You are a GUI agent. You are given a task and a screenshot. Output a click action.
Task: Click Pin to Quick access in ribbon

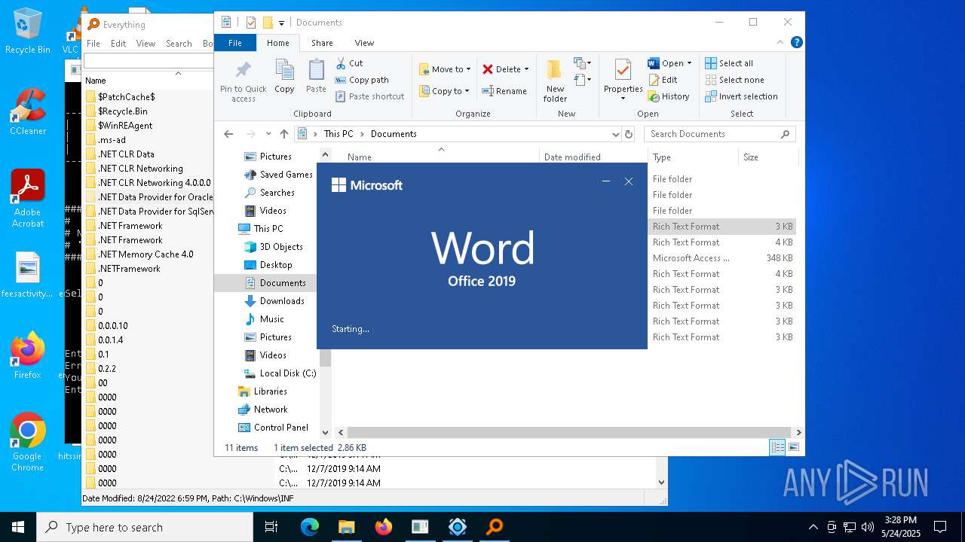click(x=243, y=81)
